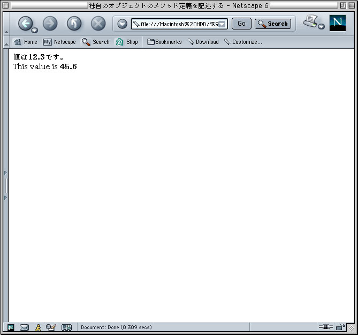Click the Reload page button
This screenshot has height=335, width=358.
click(74, 24)
